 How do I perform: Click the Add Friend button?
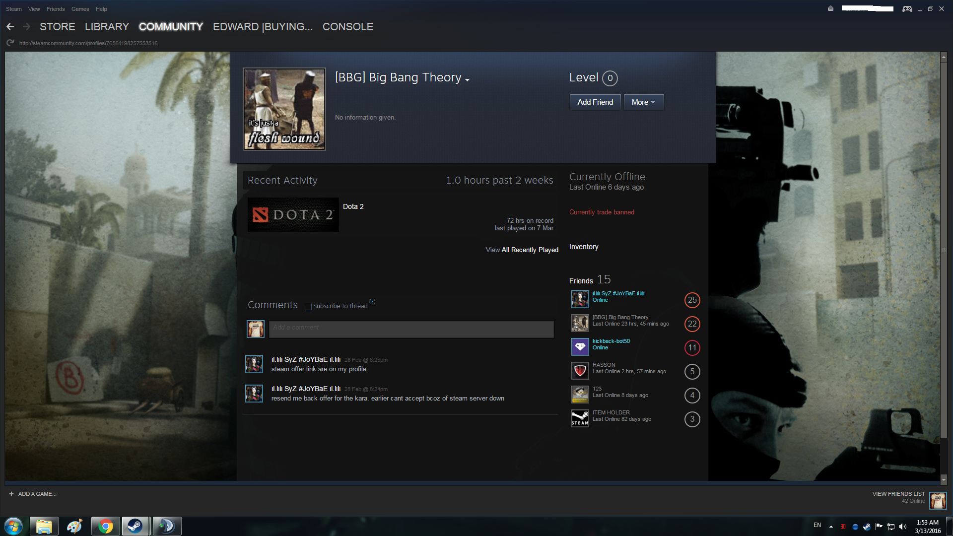tap(595, 102)
